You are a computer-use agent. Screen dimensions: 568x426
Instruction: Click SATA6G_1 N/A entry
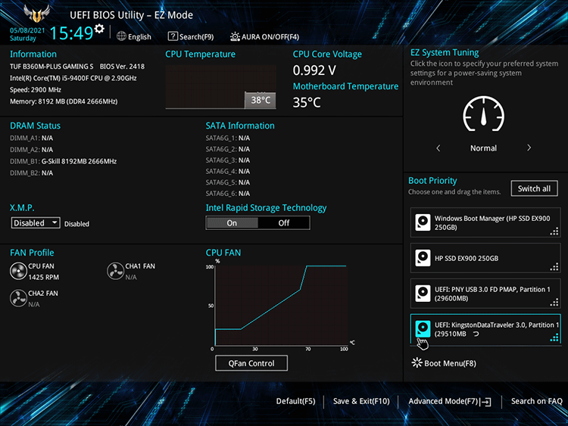pos(228,138)
